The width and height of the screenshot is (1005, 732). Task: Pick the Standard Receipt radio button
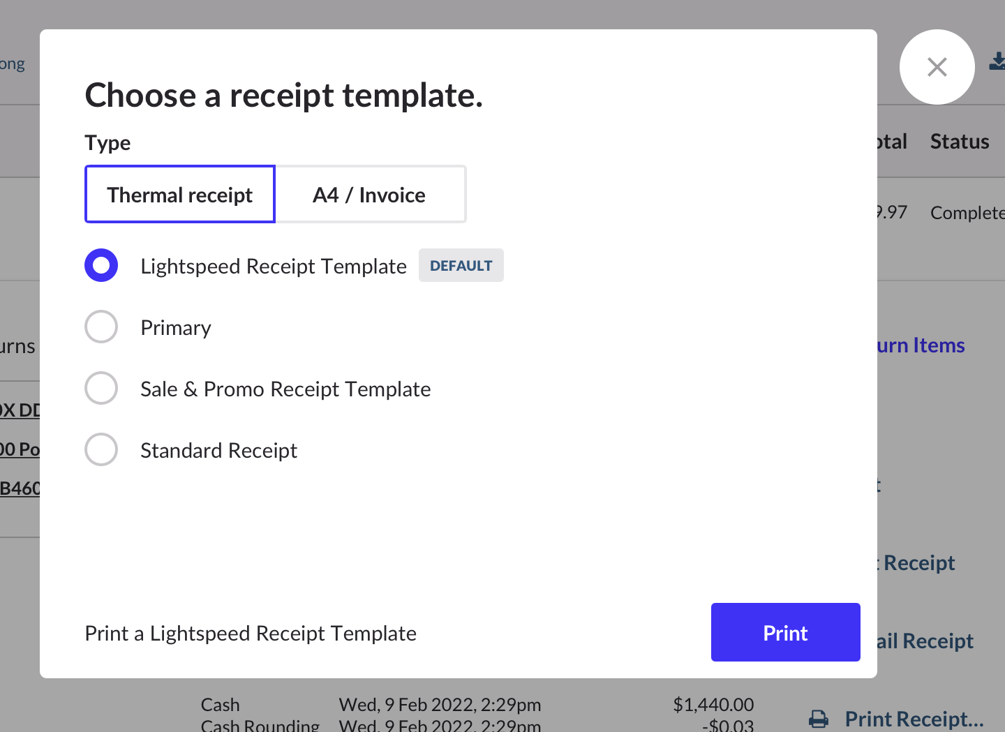101,450
